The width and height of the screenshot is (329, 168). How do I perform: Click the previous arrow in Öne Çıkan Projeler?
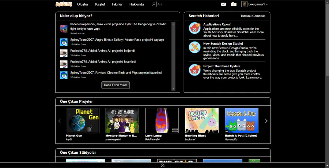pyautogui.click(x=60, y=121)
